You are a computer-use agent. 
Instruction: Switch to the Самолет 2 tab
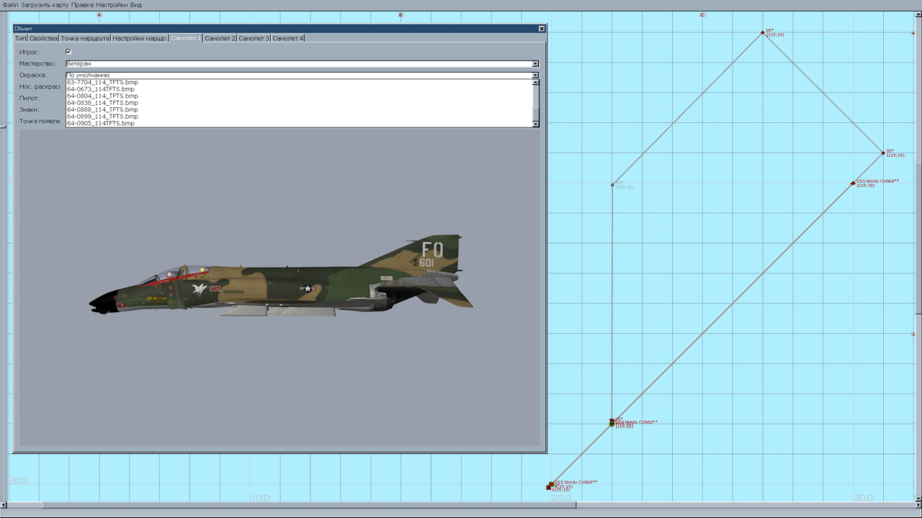220,38
